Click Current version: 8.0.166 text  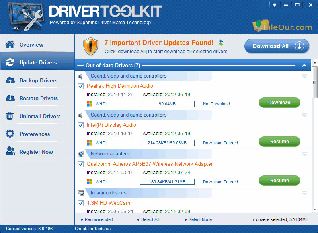29,229
